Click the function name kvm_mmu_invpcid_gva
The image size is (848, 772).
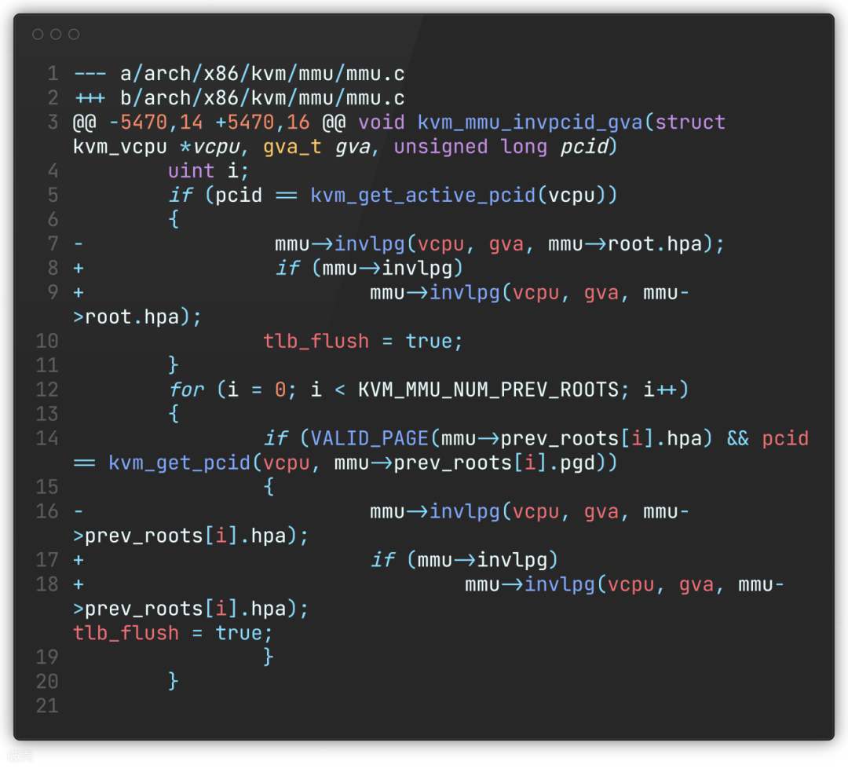point(529,123)
